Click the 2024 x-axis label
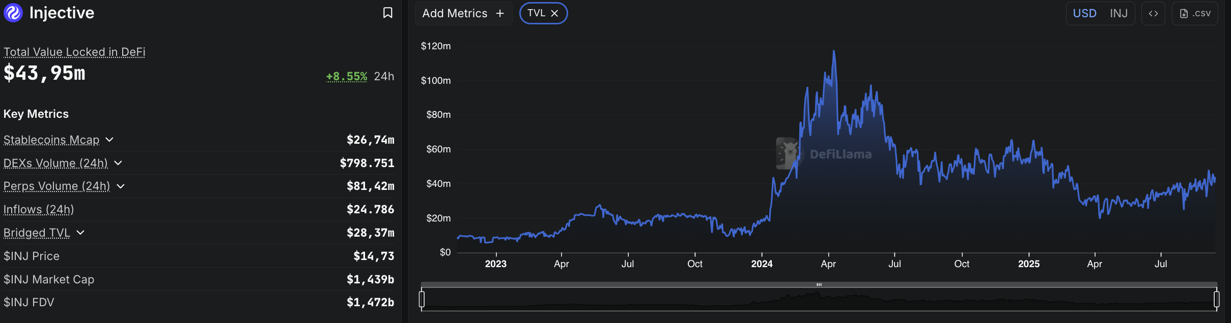The height and width of the screenshot is (323, 1231). click(762, 264)
